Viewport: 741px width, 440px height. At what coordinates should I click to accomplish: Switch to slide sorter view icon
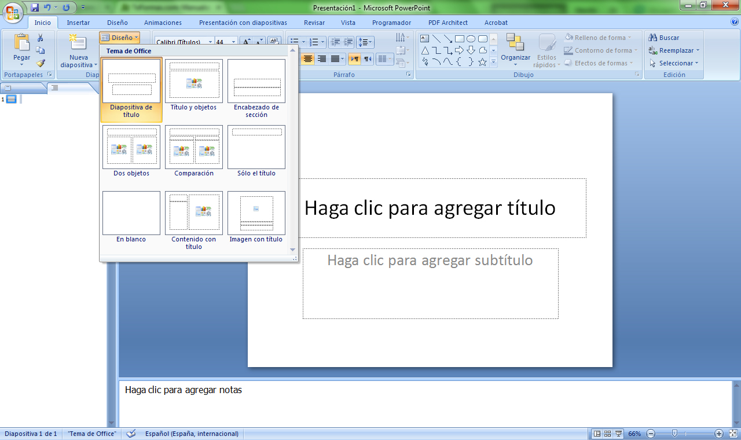tap(607, 434)
